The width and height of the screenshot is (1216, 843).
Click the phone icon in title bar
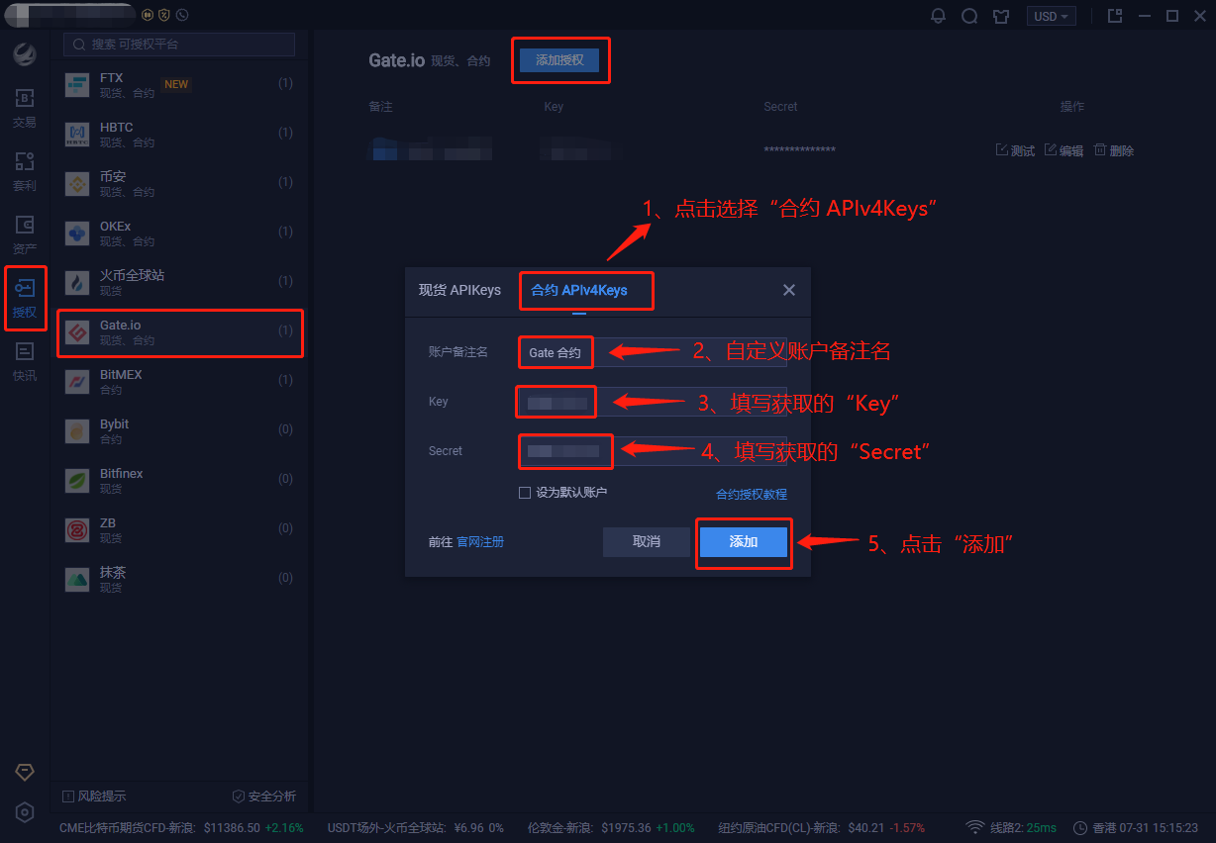click(181, 15)
